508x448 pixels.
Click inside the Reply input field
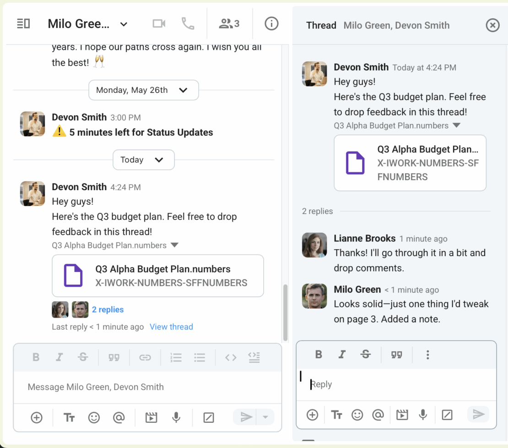pyautogui.click(x=396, y=384)
